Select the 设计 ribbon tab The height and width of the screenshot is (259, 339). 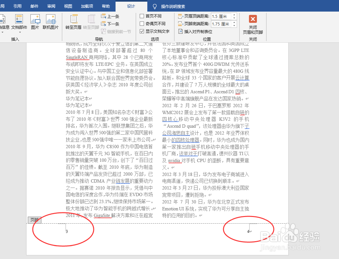pos(131,6)
